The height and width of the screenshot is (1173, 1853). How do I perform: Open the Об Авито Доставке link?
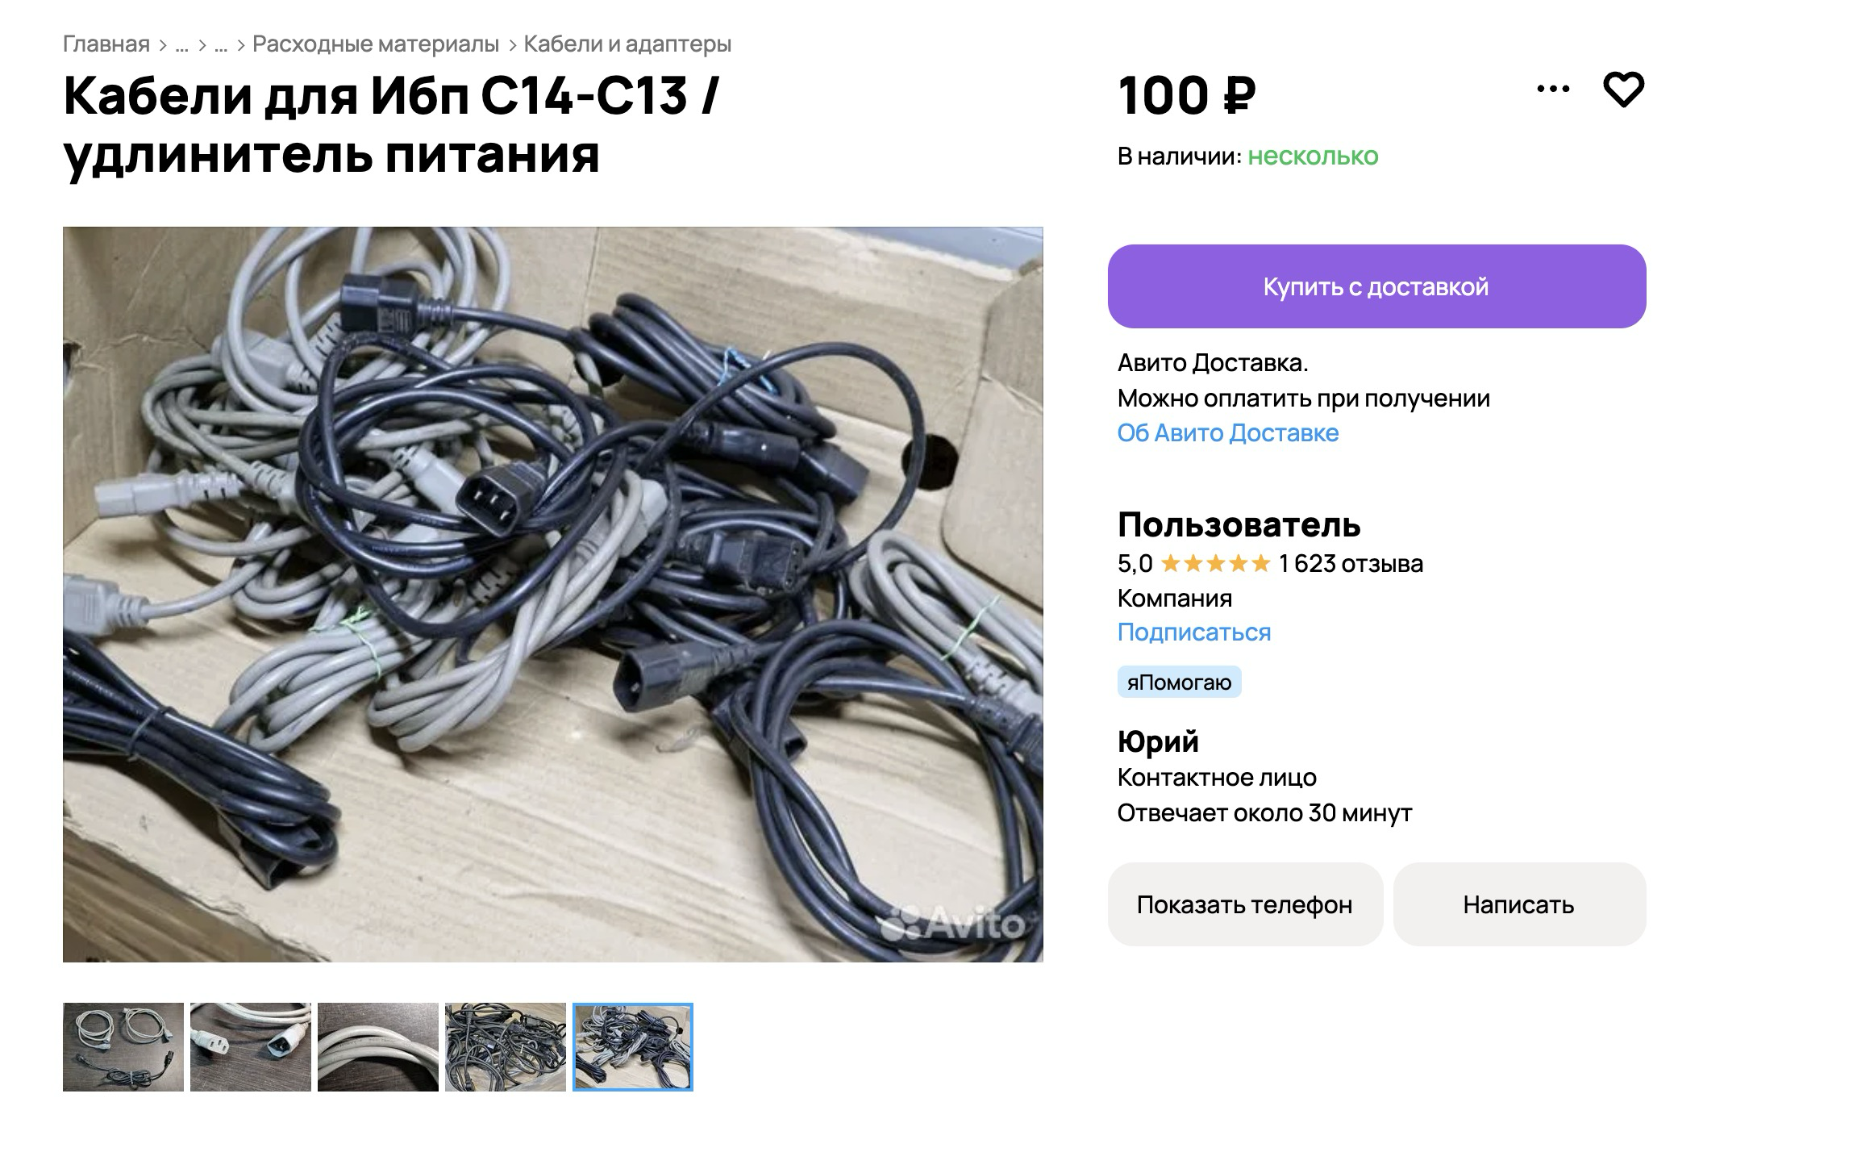[x=1227, y=433]
